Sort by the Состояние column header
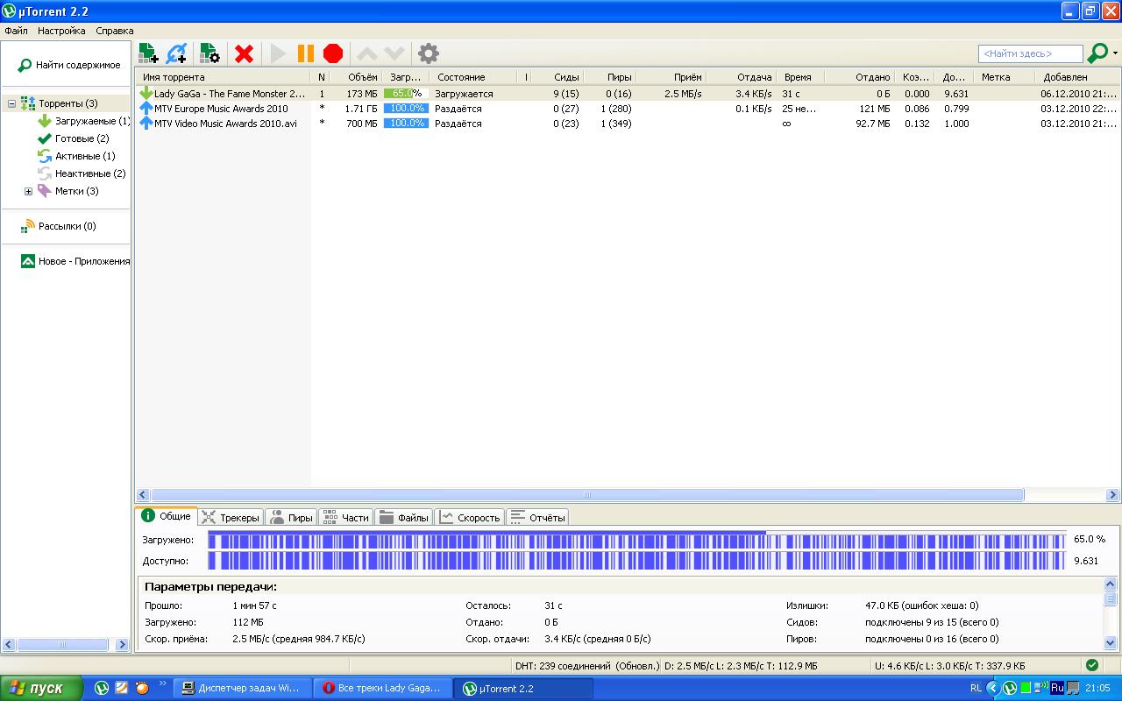Image resolution: width=1122 pixels, height=701 pixels. point(473,77)
